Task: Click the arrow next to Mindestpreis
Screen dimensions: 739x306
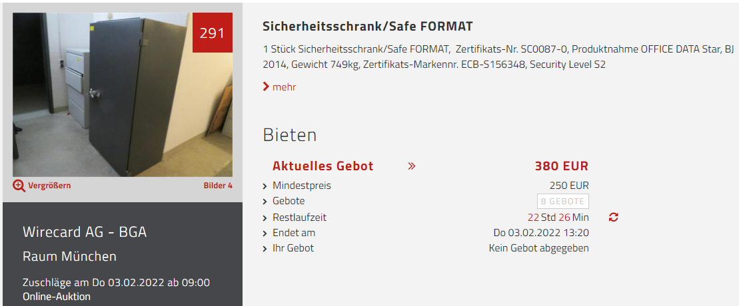Action: [x=265, y=186]
